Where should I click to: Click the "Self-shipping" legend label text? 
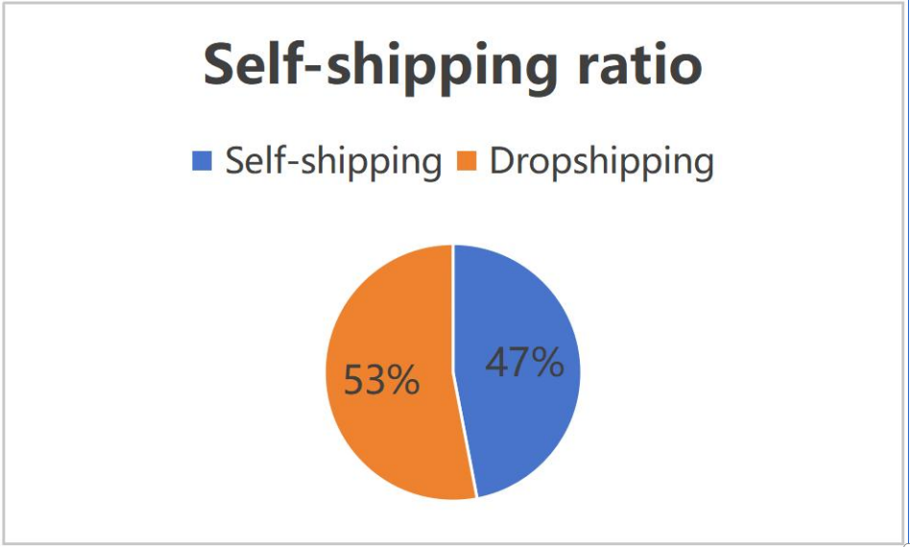pos(333,161)
